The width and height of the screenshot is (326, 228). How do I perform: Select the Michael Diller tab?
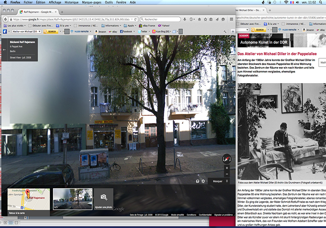(x=250, y=10)
